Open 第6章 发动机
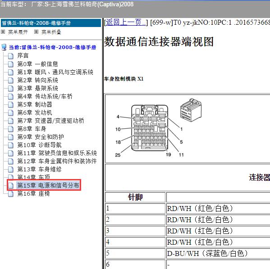The width and height of the screenshot is (270, 269). (35, 113)
